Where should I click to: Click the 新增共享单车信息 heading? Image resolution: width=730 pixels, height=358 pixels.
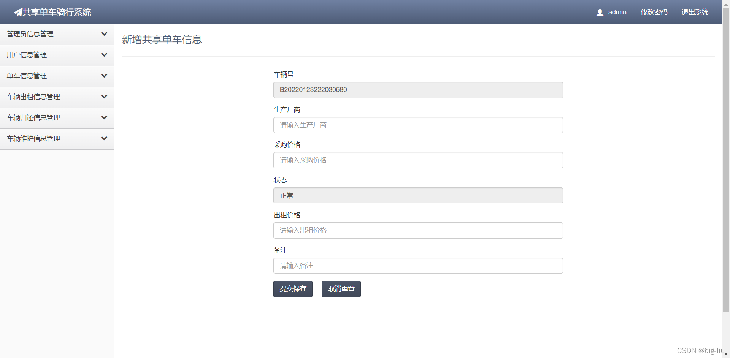pos(162,40)
